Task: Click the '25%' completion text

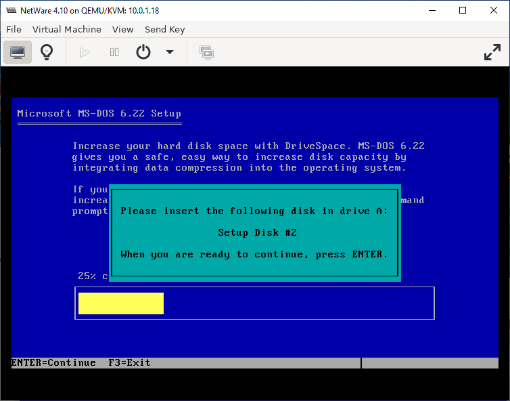Action: tap(87, 276)
